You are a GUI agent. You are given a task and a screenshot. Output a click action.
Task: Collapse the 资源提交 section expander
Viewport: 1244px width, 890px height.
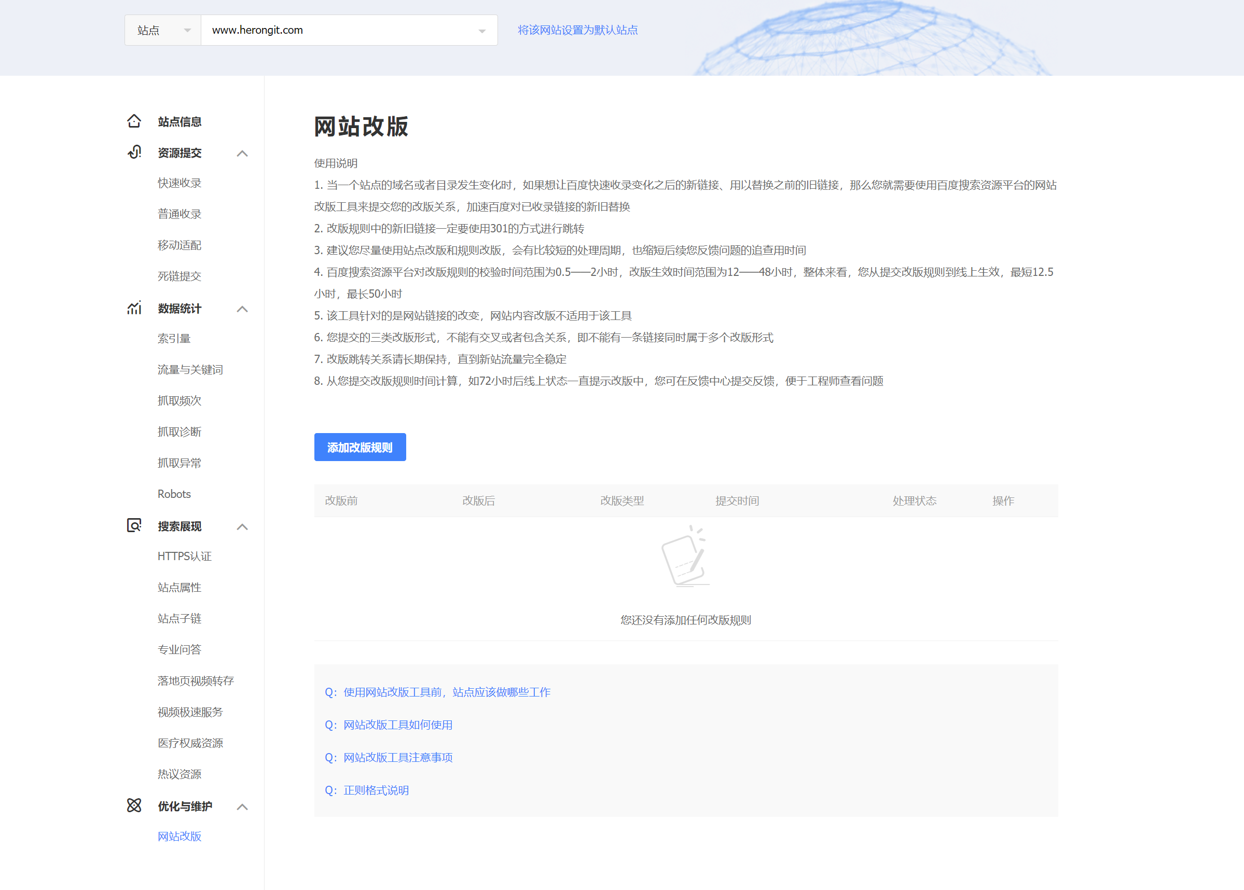click(x=243, y=153)
